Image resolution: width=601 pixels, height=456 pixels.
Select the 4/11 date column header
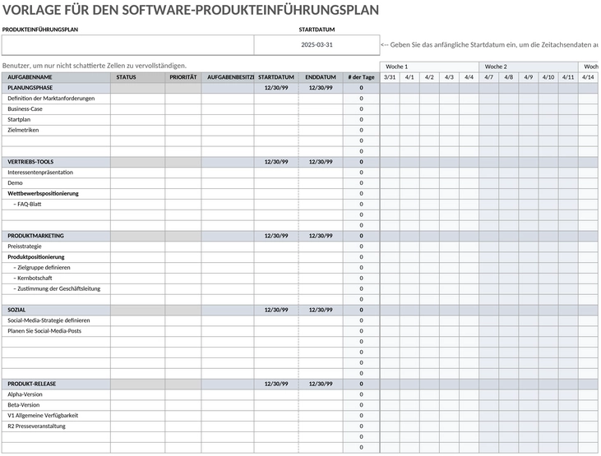tap(568, 77)
